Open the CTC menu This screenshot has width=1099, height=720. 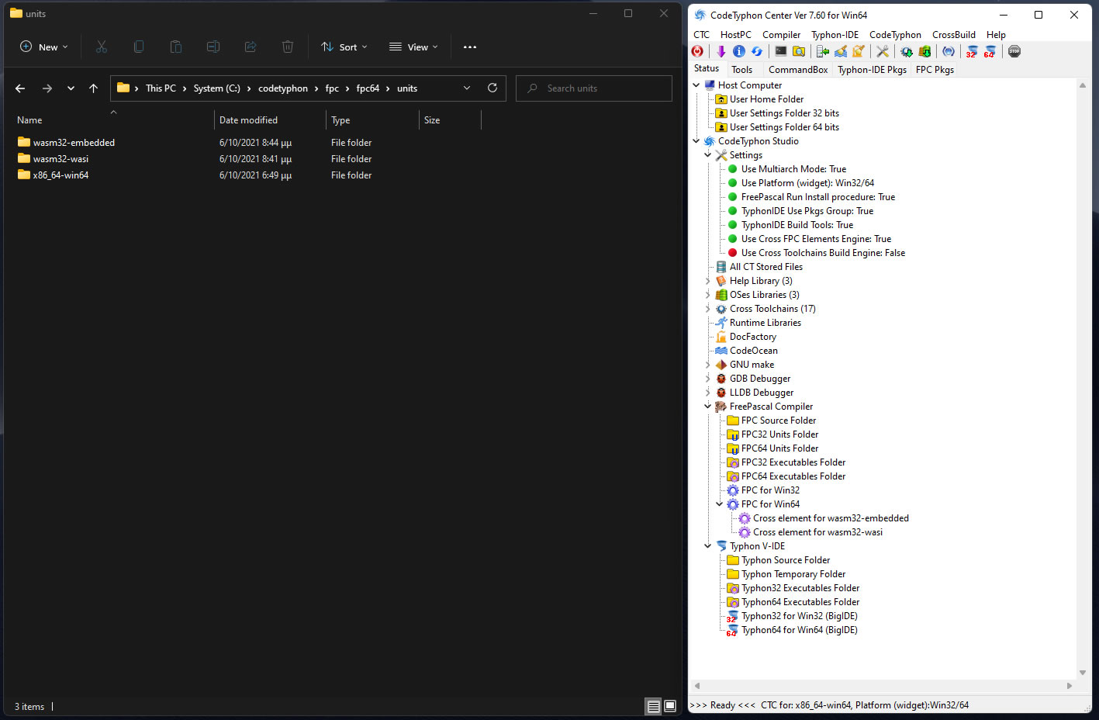point(701,34)
